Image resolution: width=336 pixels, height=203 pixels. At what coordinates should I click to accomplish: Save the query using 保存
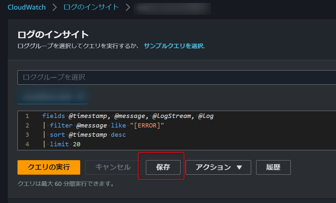pyautogui.click(x=163, y=167)
